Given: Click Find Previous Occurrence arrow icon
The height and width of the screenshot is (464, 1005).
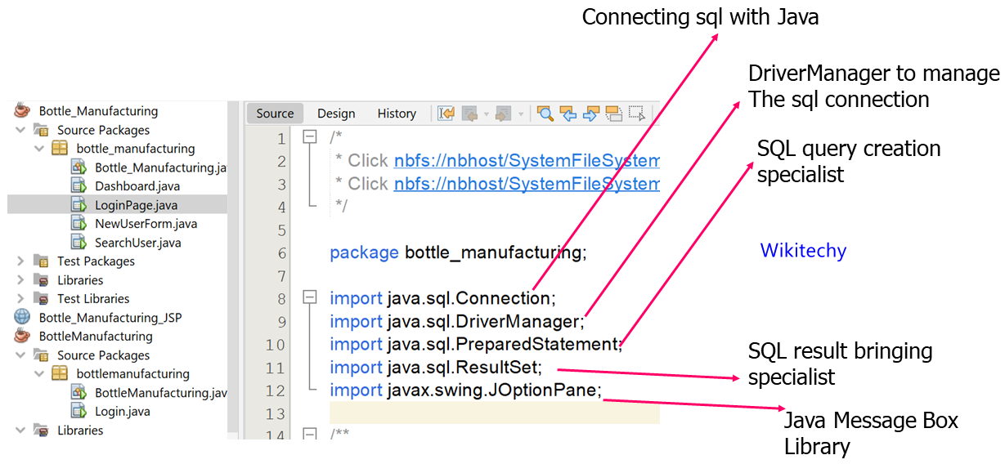Looking at the screenshot, I should [x=568, y=114].
